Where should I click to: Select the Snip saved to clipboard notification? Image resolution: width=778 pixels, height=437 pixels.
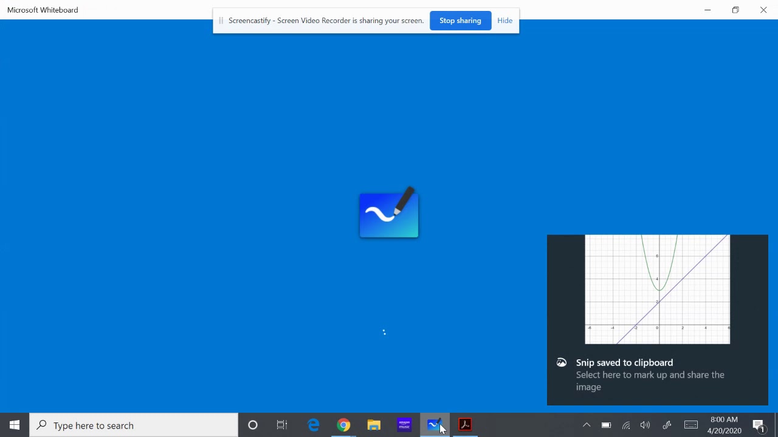[658, 320]
